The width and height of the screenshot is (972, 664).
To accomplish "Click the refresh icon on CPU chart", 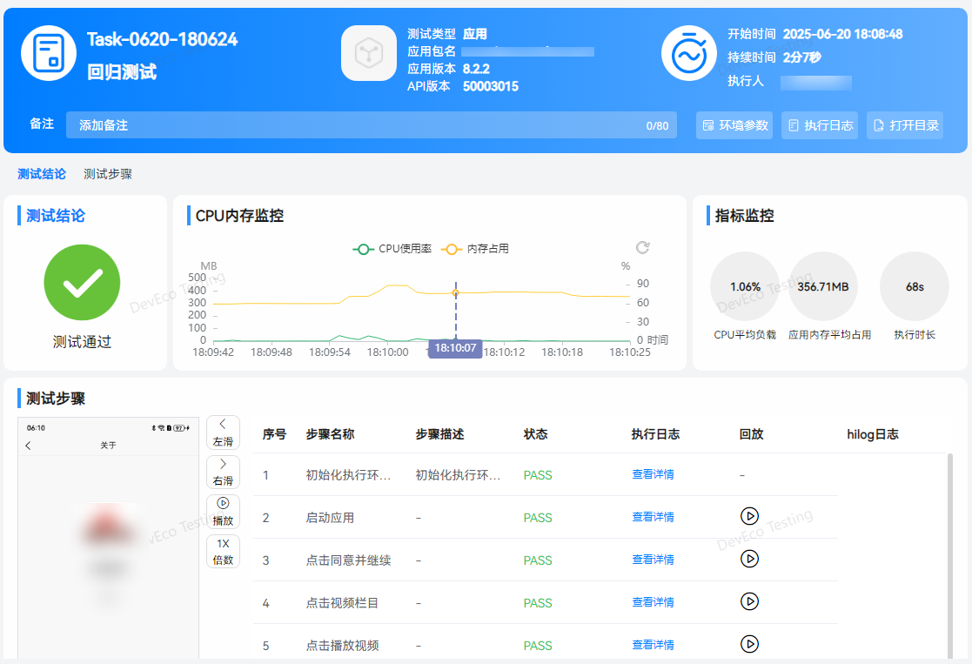I will pyautogui.click(x=643, y=248).
